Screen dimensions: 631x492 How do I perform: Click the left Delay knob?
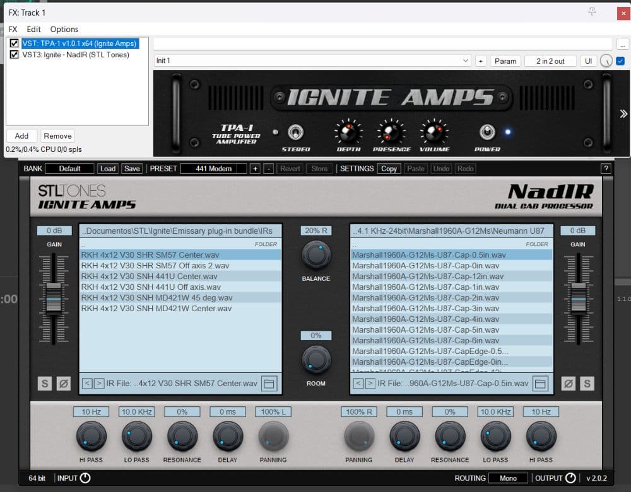tap(228, 437)
